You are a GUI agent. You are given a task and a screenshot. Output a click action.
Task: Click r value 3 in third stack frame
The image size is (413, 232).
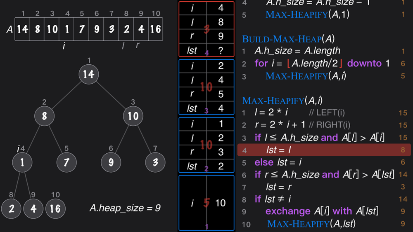pos(221,152)
